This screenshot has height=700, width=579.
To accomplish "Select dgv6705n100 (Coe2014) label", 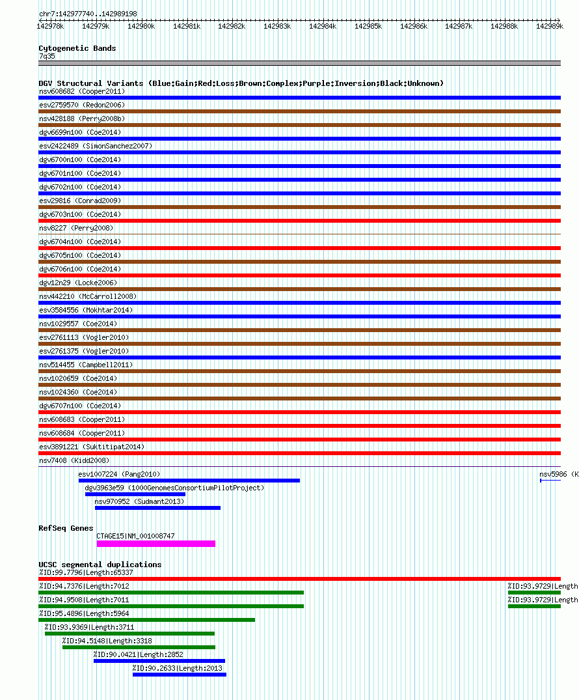I will tap(80, 255).
